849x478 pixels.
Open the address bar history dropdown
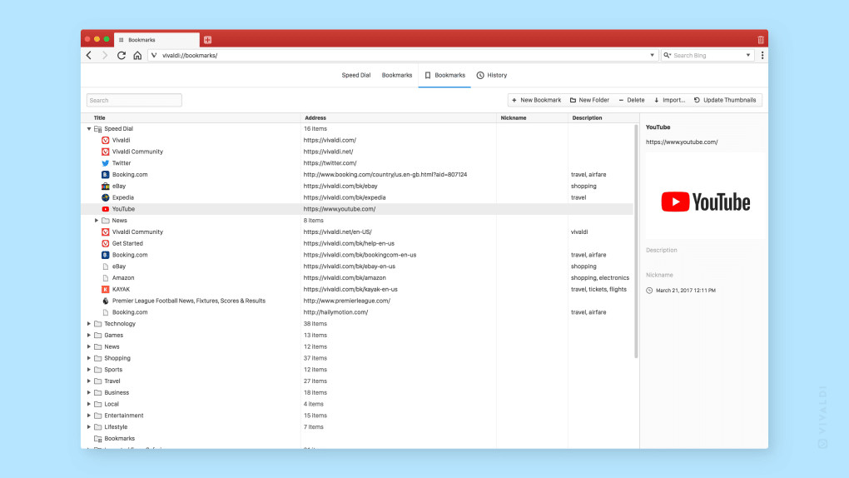pyautogui.click(x=652, y=55)
